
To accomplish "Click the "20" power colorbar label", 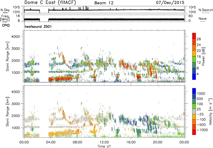I will 199,51.
